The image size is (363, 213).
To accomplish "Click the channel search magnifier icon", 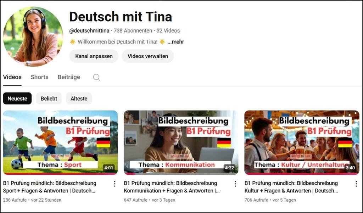I will (96, 77).
